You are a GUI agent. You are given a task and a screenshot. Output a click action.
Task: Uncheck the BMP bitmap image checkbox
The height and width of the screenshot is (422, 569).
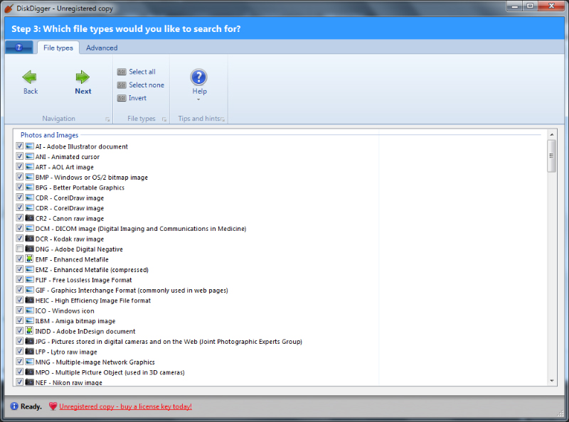(20, 177)
